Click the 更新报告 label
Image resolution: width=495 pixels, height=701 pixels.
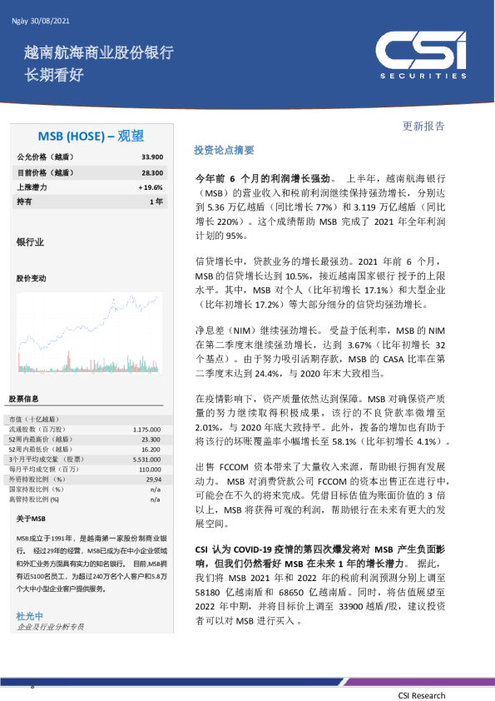423,127
